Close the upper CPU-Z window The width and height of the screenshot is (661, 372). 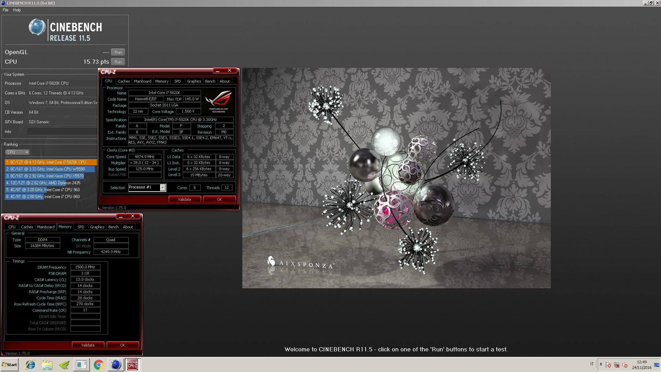point(230,71)
